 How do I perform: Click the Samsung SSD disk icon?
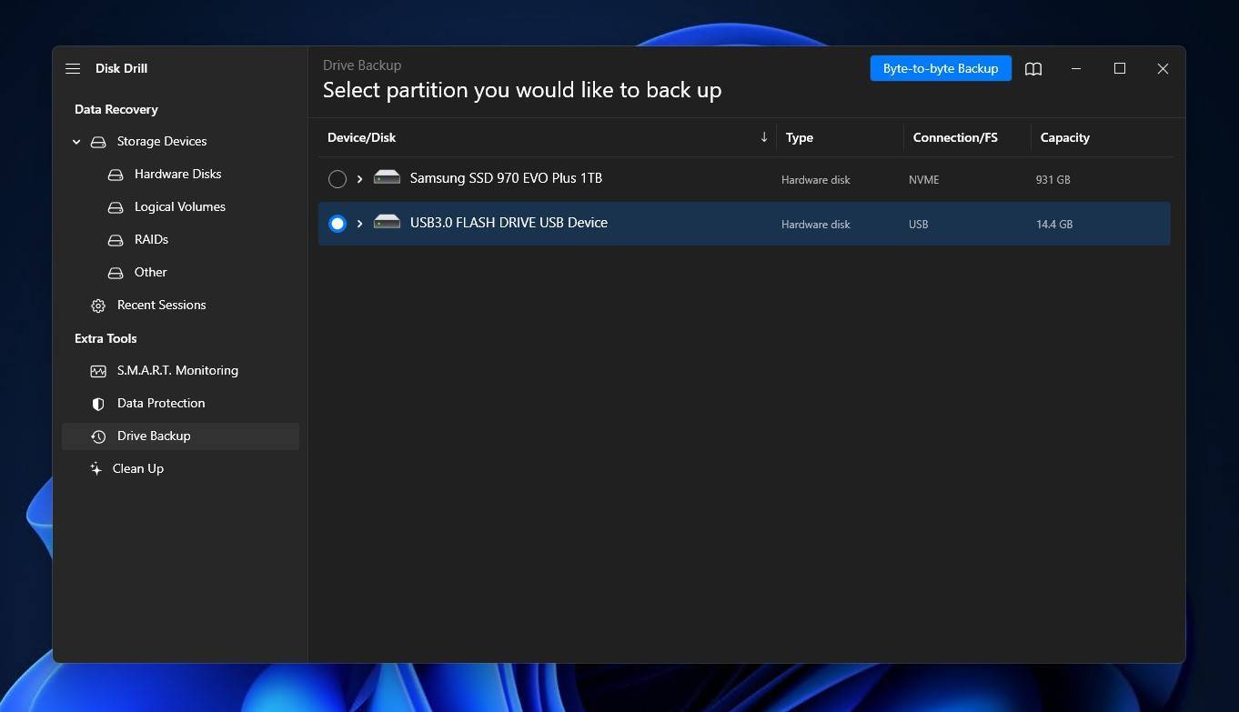[387, 177]
